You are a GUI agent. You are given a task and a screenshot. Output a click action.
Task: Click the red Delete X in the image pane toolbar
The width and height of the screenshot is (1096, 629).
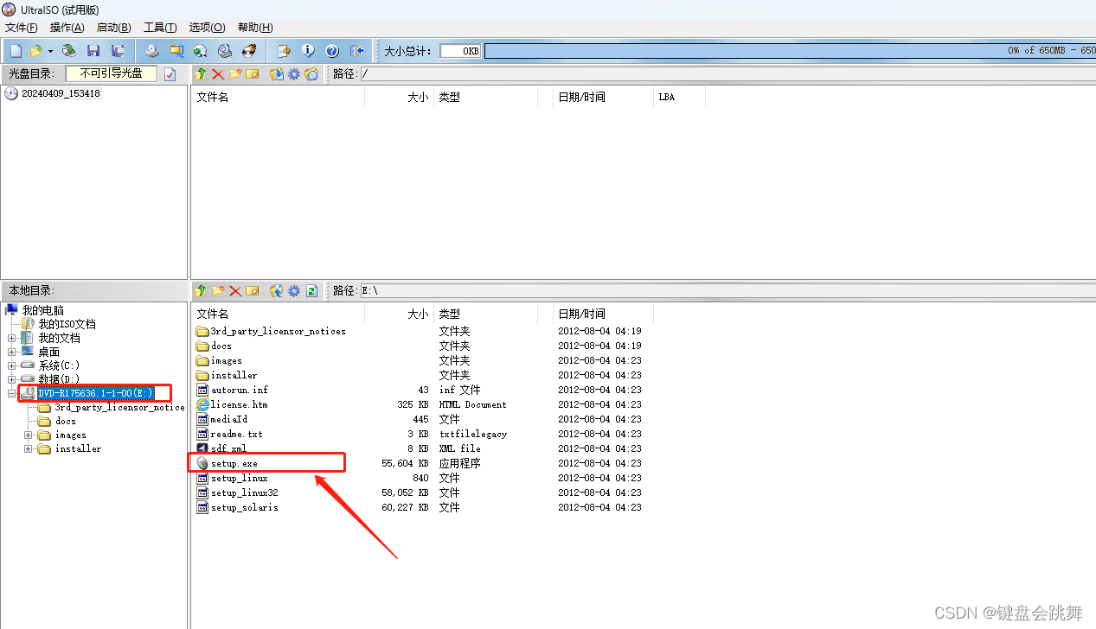pyautogui.click(x=218, y=74)
